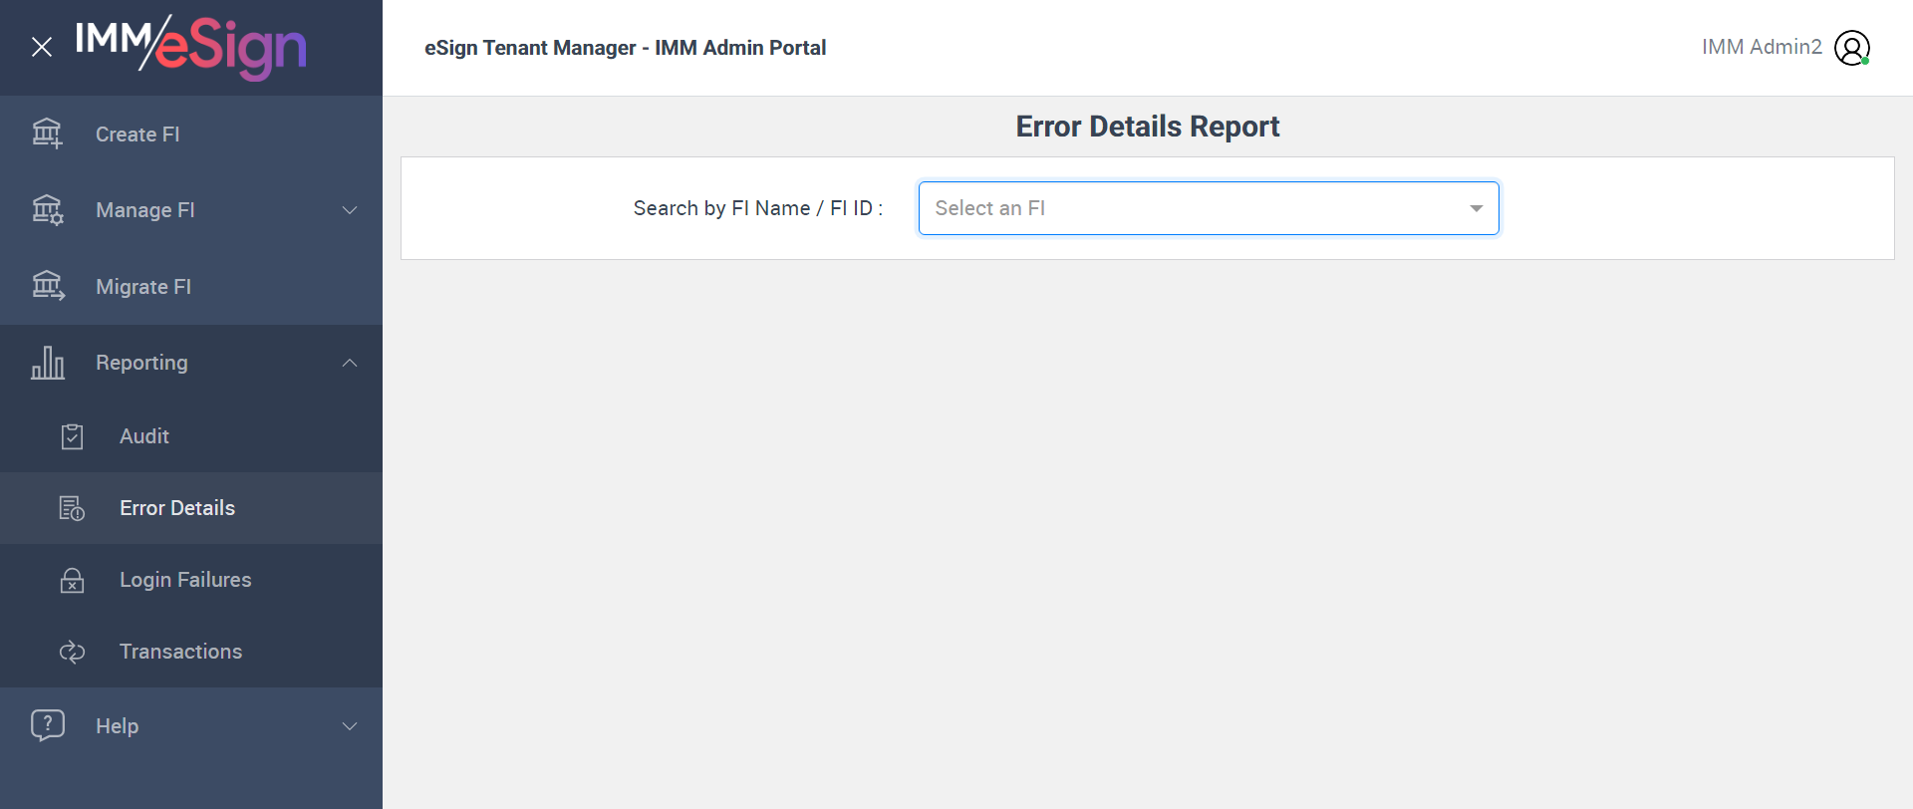Click the Migrate FI arrow-bank icon
This screenshot has height=809, width=1913.
[47, 286]
